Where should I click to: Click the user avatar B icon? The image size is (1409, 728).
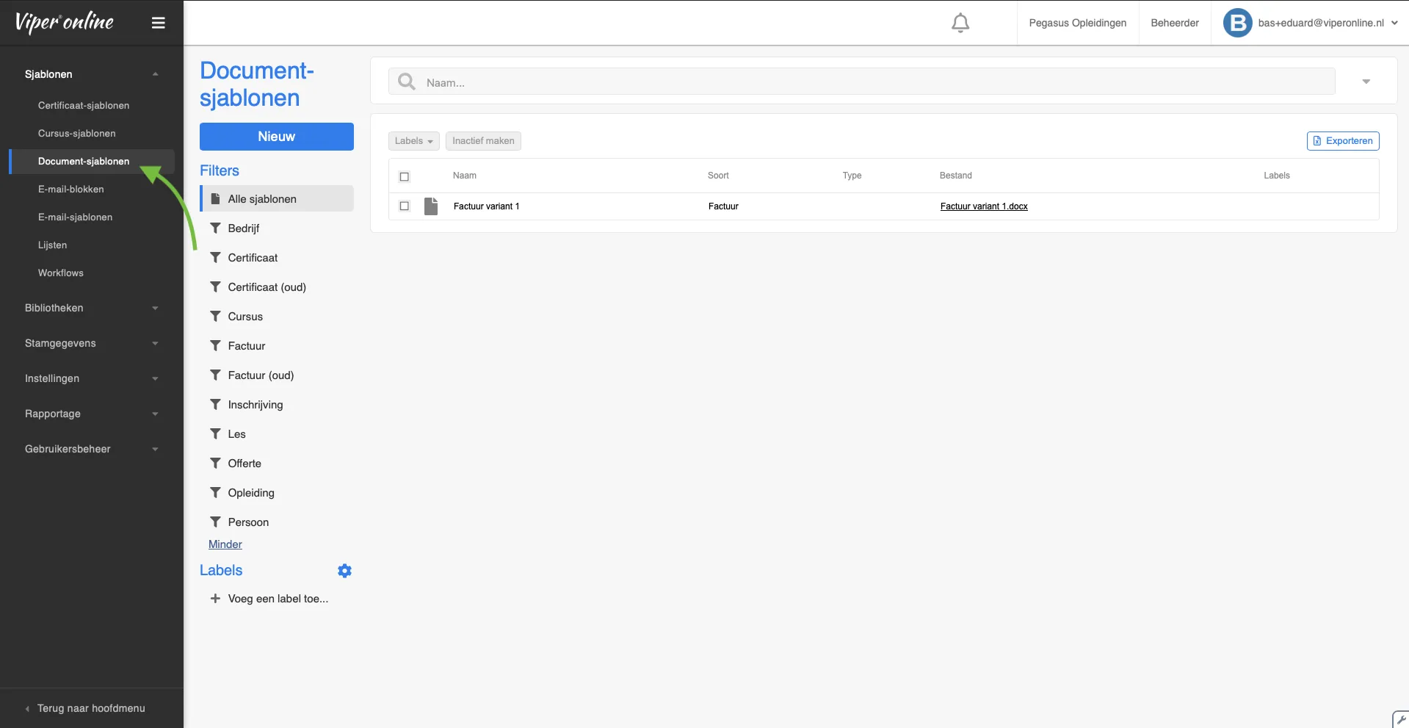pyautogui.click(x=1237, y=23)
